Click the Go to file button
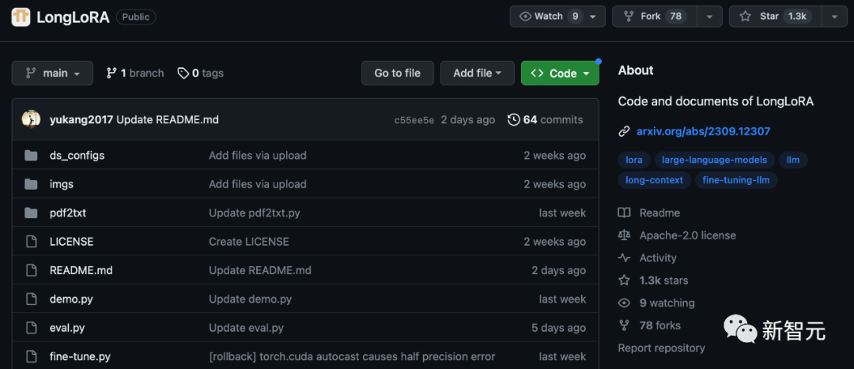This screenshot has height=369, width=854. (397, 73)
